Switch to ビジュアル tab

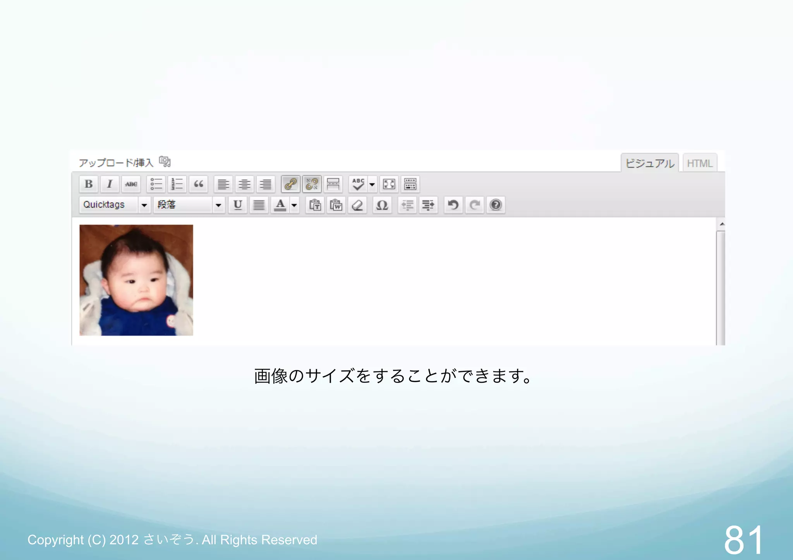tap(650, 163)
